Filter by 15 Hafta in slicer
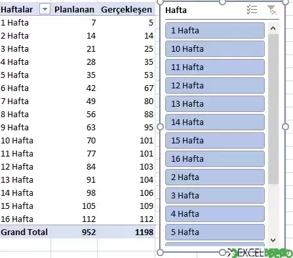 (x=215, y=141)
